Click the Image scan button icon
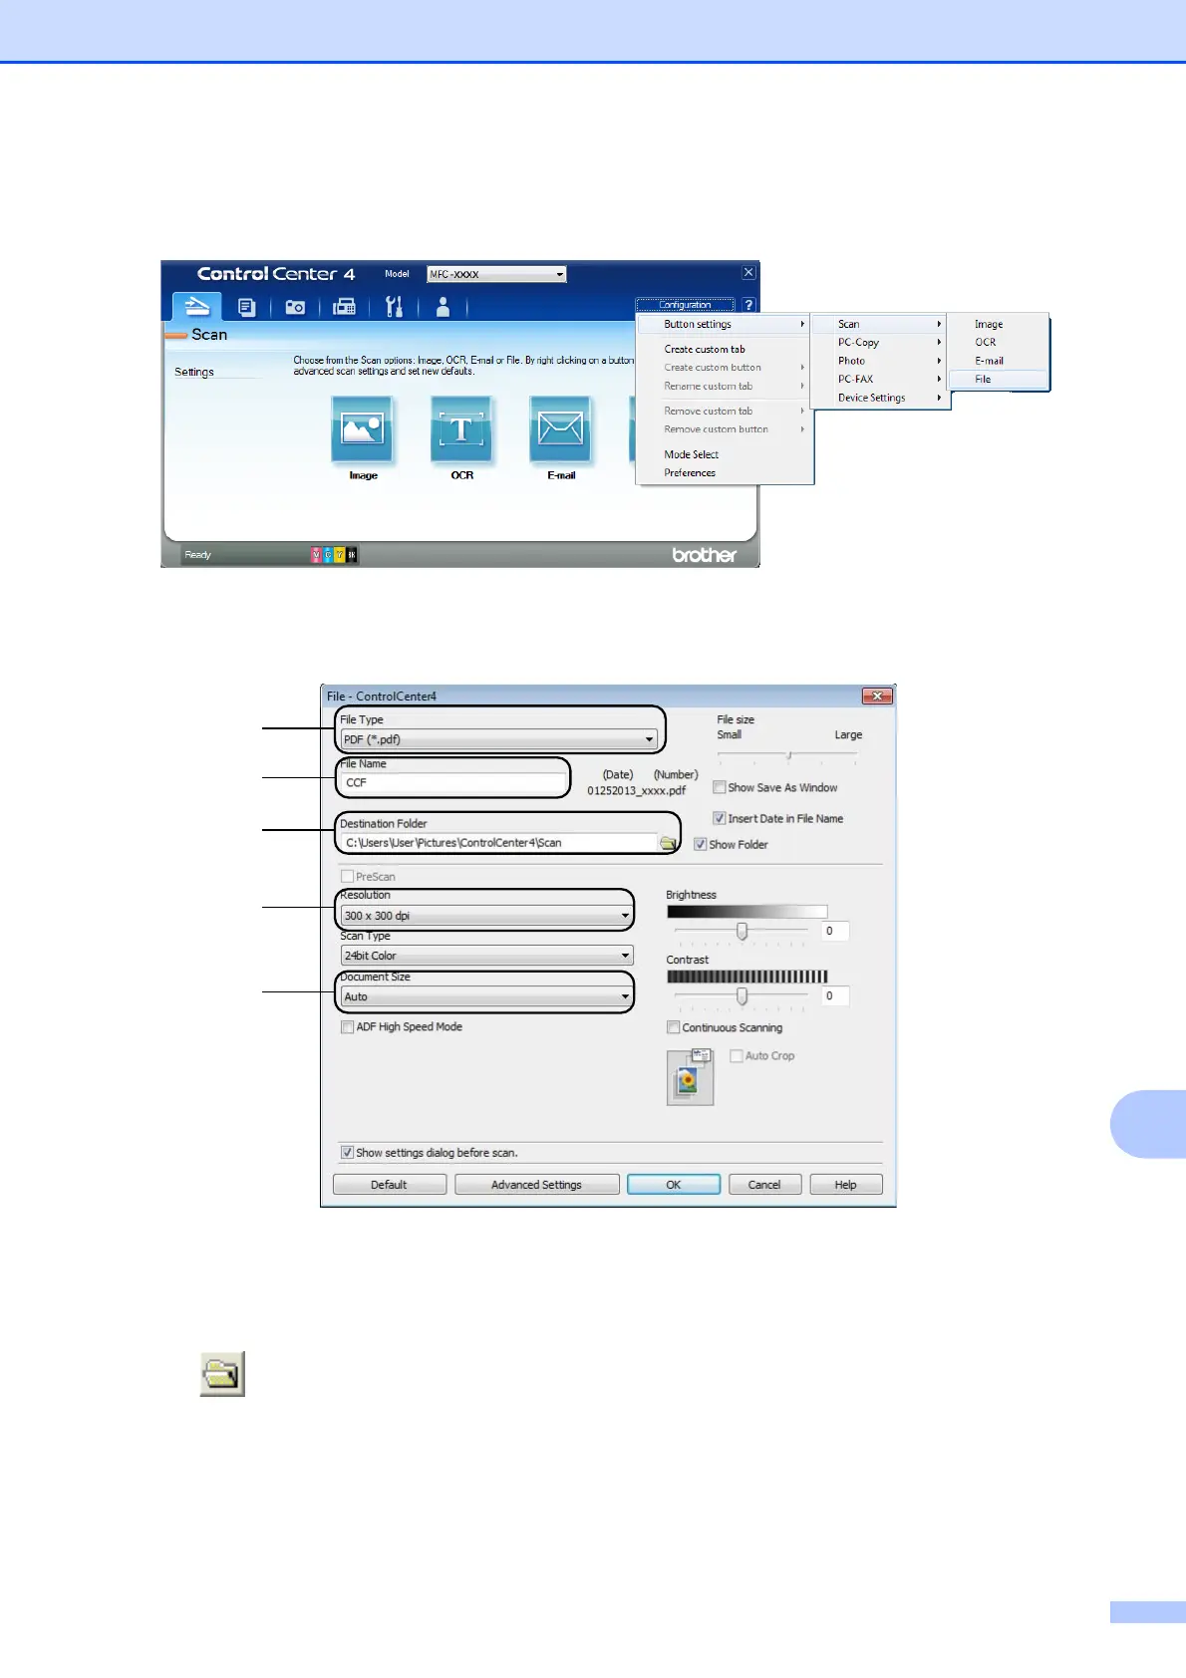This screenshot has height=1678, width=1186. [x=362, y=429]
